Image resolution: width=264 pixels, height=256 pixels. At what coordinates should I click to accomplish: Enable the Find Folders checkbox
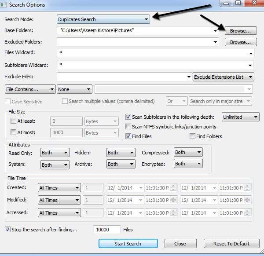tap(192, 136)
